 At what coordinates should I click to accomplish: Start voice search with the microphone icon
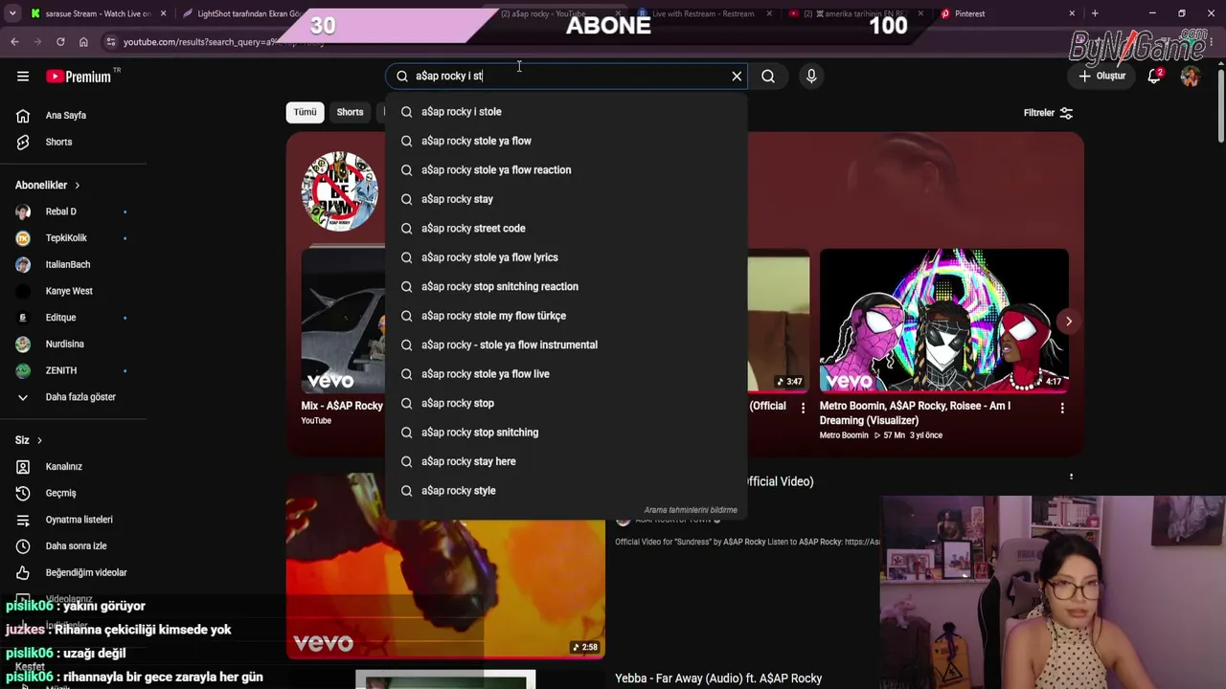(811, 77)
